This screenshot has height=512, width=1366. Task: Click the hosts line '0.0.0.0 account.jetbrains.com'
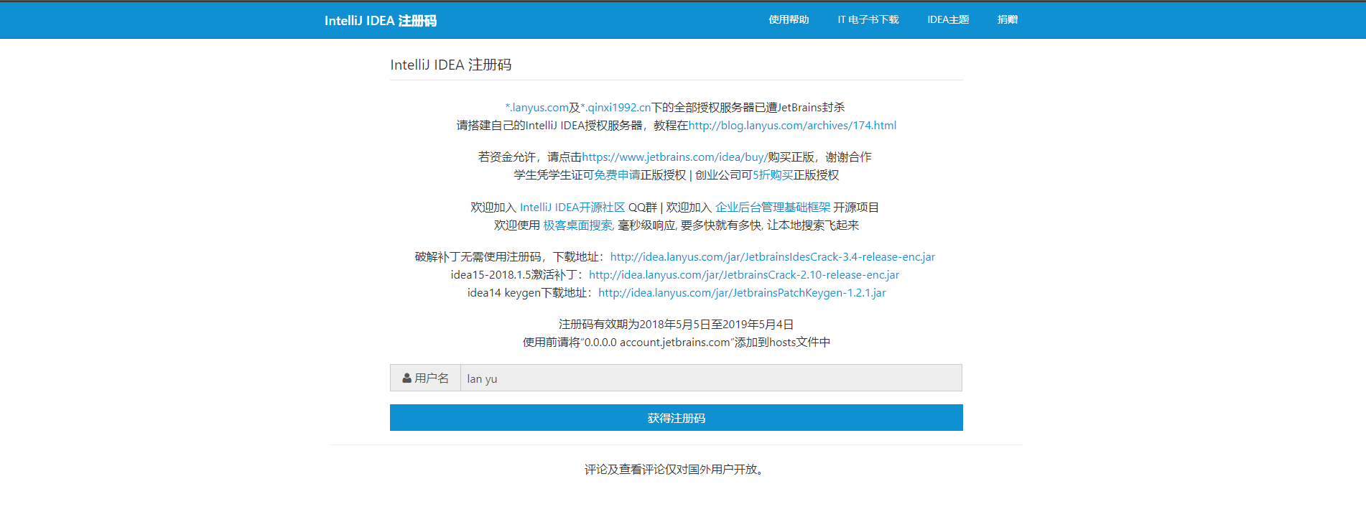657,343
